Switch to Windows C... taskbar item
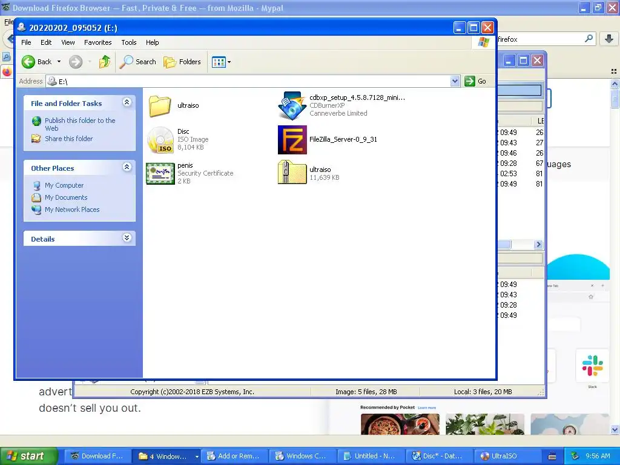Screen dimensions: 620x465 (x=303, y=456)
